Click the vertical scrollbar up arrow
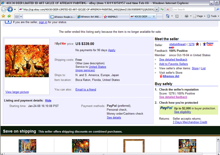Viewport: 220px width, 155px height. coord(218,139)
